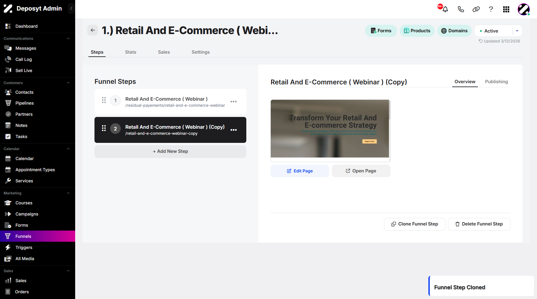The image size is (537, 299).
Task: Switch to the Sales tab
Action: [164, 52]
